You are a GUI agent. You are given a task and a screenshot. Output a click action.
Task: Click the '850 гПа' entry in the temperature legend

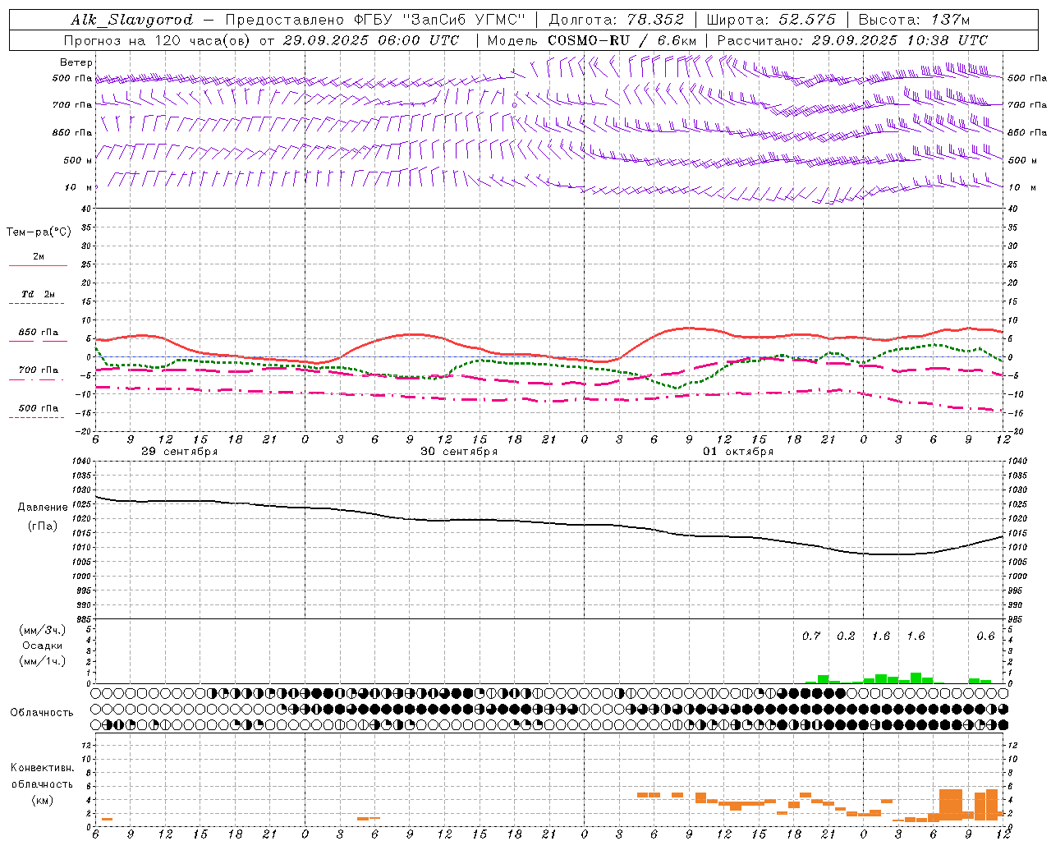click(39, 333)
